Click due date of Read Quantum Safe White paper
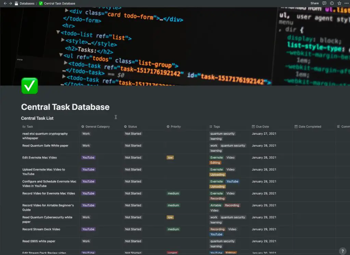This screenshot has width=350, height=255. coord(264,146)
